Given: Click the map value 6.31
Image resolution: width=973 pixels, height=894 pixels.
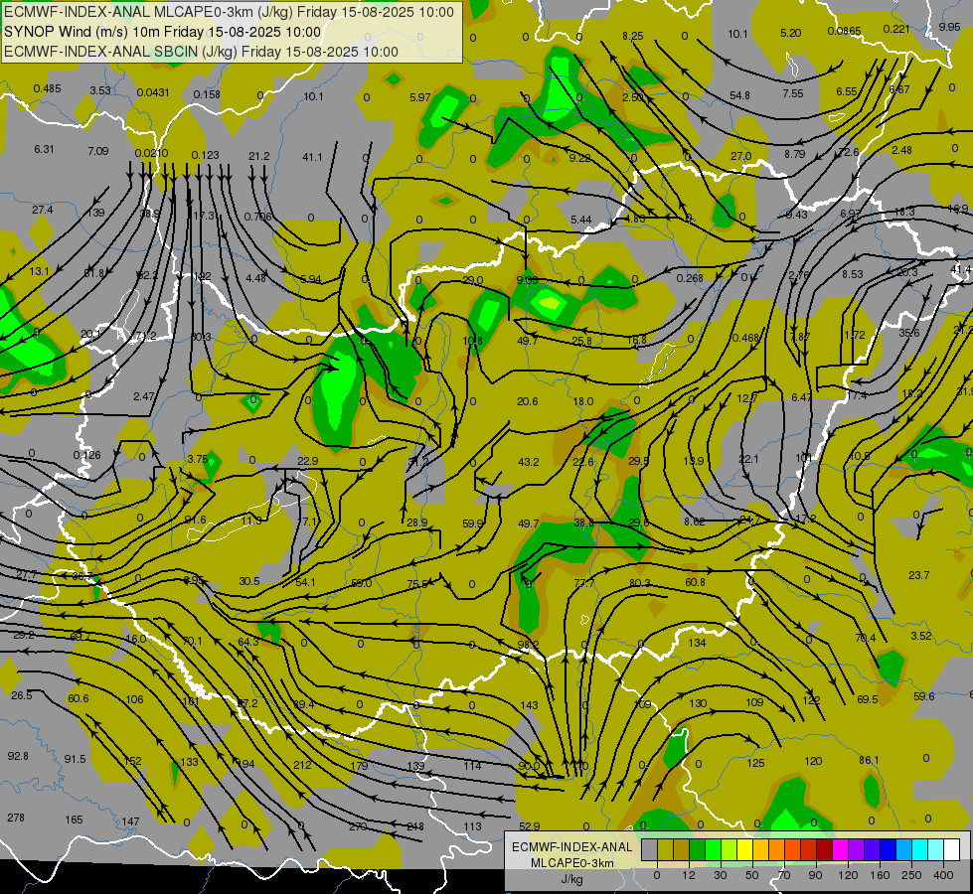Looking at the screenshot, I should tap(44, 149).
